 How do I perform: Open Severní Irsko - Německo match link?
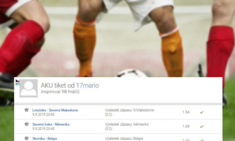coord(51,124)
